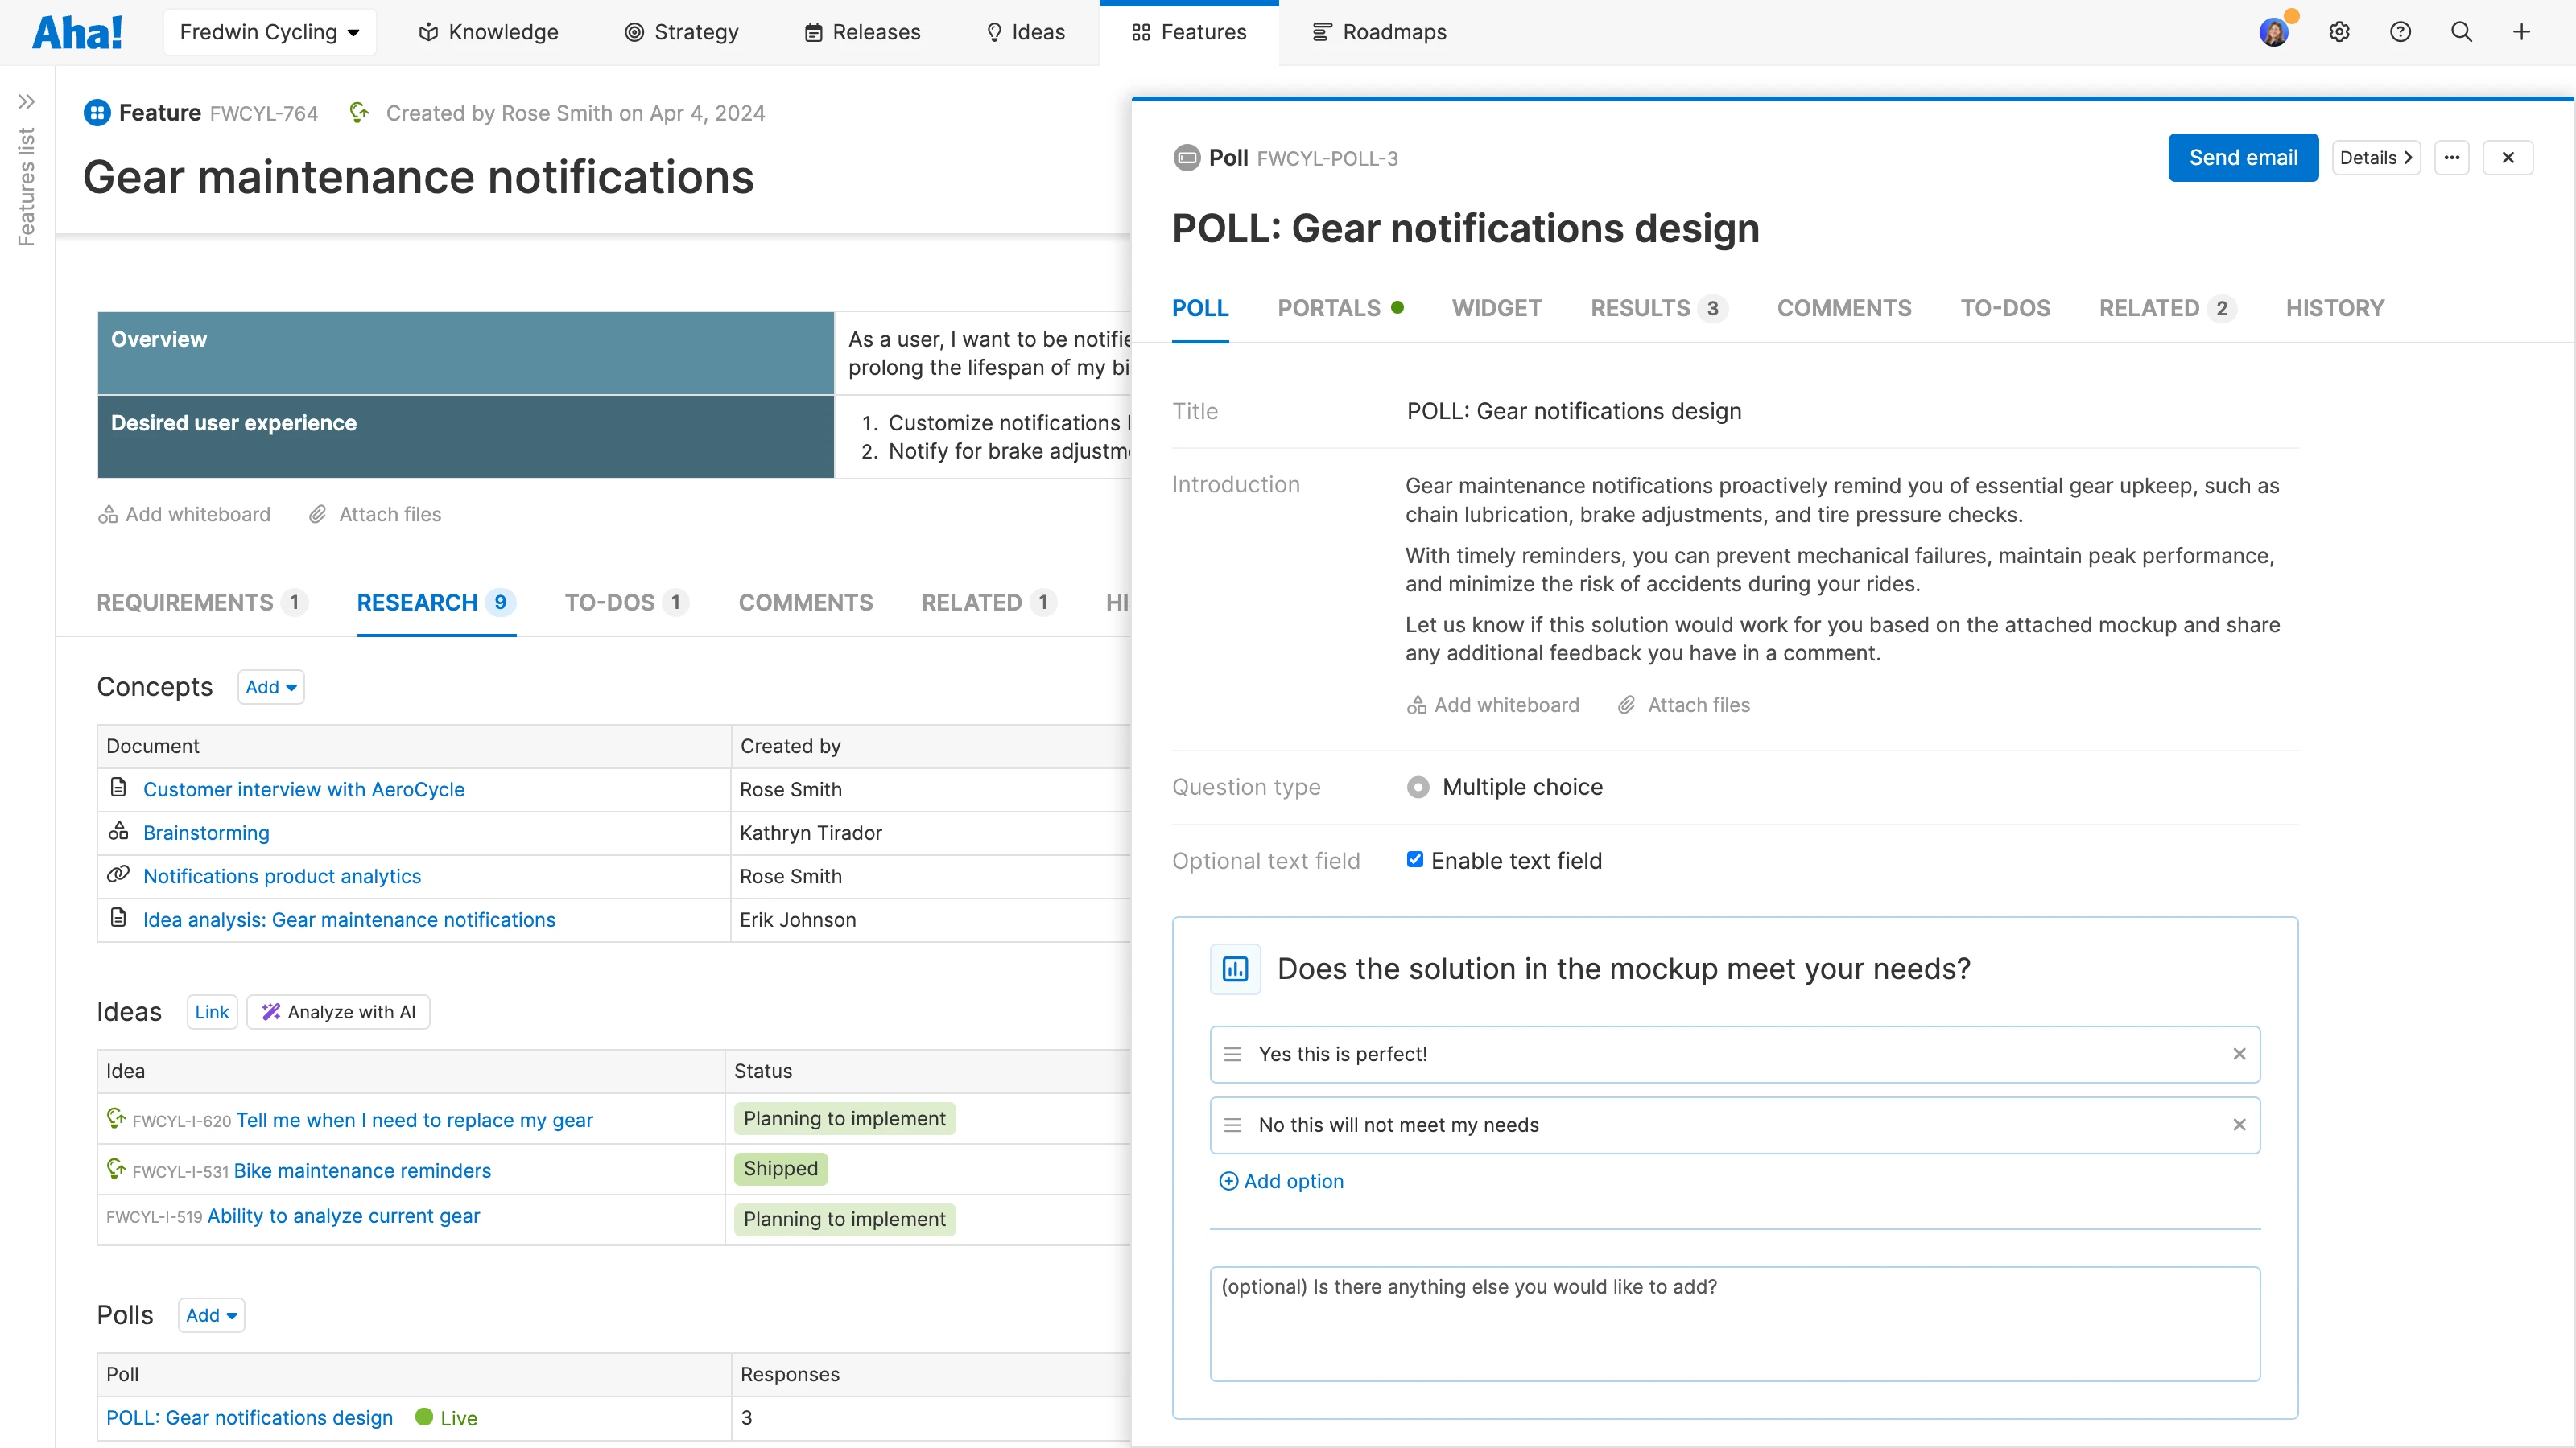Click the plus icon in top bar
2576x1448 pixels.
[2521, 32]
